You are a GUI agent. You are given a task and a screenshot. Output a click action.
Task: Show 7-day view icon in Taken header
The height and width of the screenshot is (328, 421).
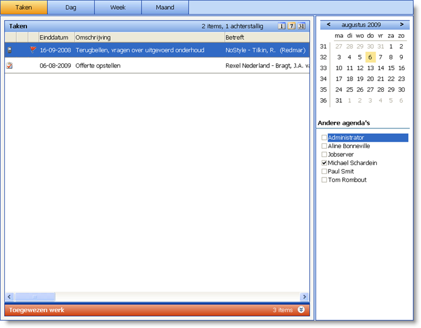(x=291, y=26)
